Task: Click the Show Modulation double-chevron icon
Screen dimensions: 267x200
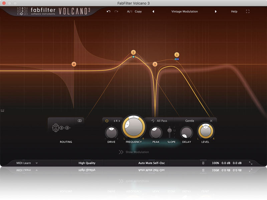Action: 121,152
